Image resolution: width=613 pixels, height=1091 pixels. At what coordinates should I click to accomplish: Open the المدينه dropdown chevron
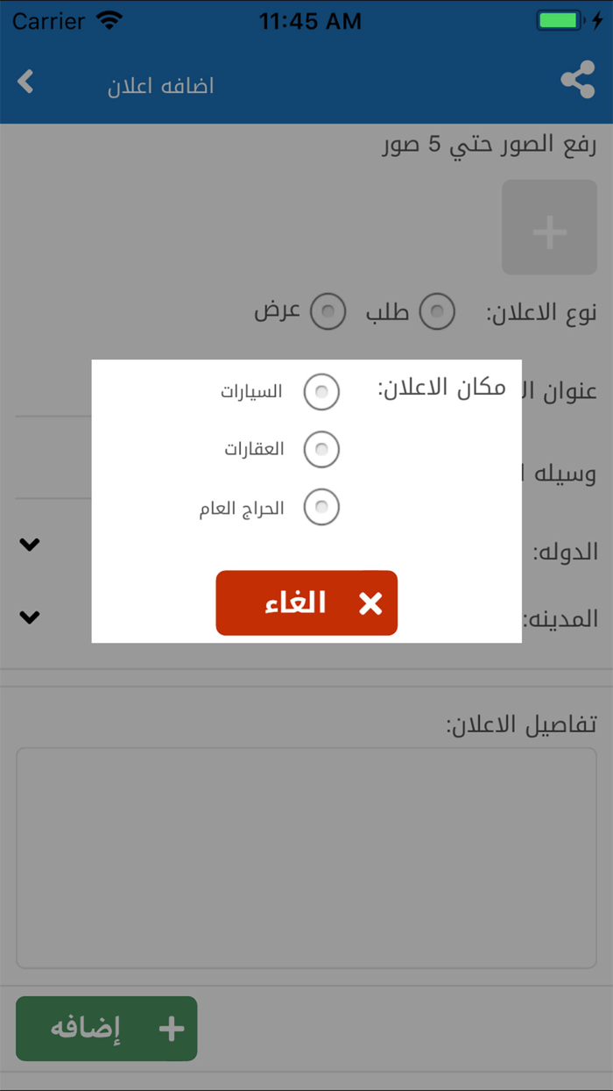29,617
